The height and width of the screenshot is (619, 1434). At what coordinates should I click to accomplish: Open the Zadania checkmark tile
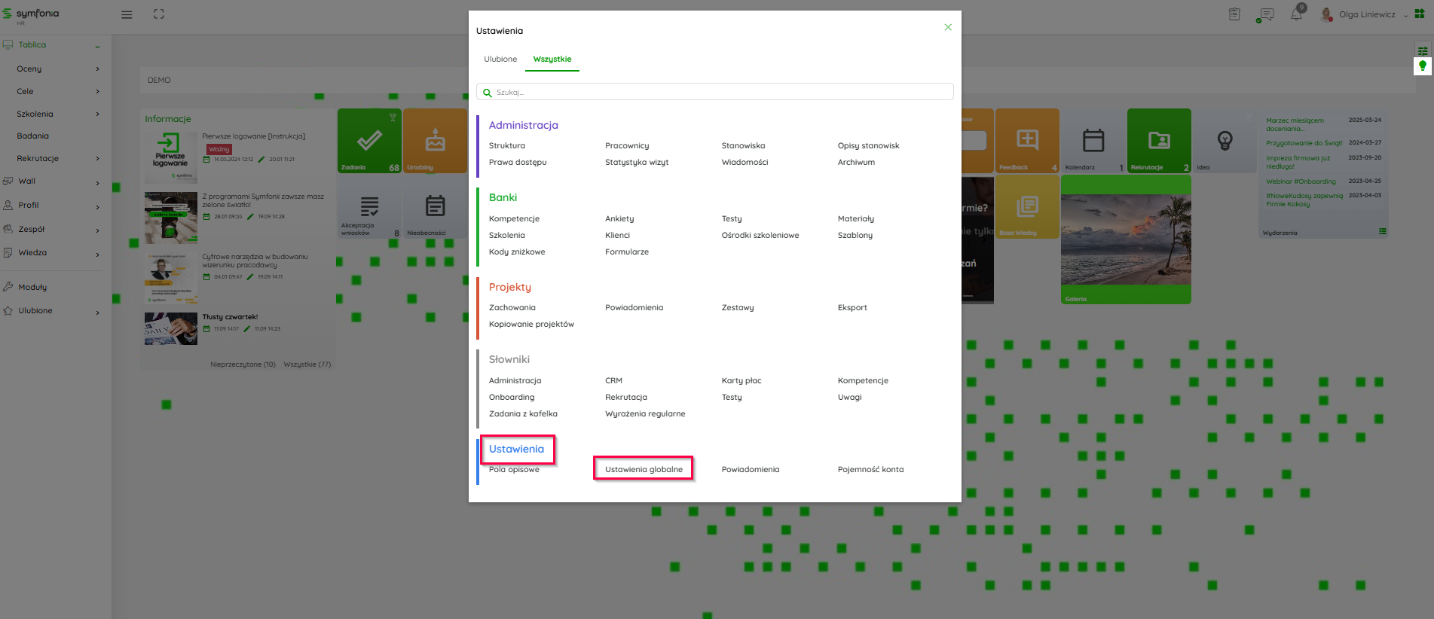click(x=369, y=141)
